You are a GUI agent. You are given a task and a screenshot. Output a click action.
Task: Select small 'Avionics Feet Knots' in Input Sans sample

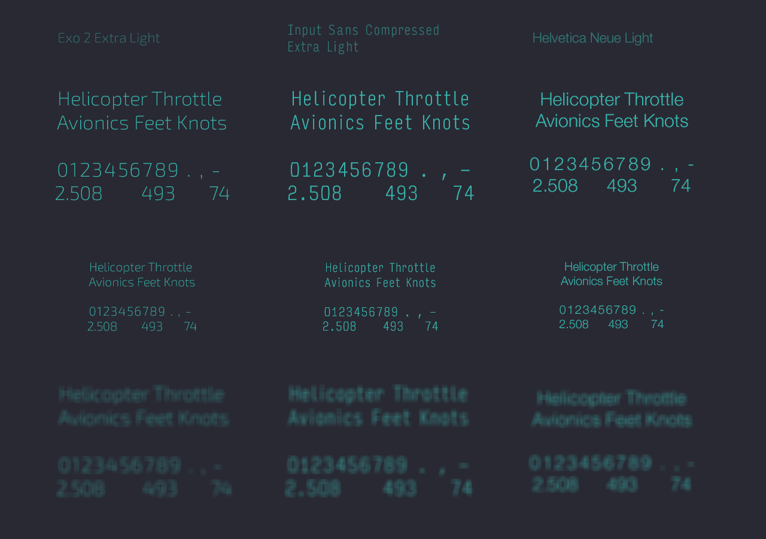[x=380, y=282]
